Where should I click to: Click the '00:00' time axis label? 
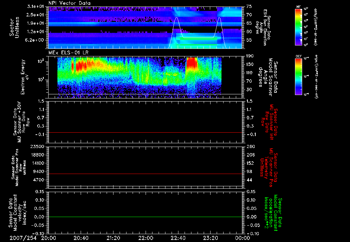pyautogui.click(x=243, y=238)
